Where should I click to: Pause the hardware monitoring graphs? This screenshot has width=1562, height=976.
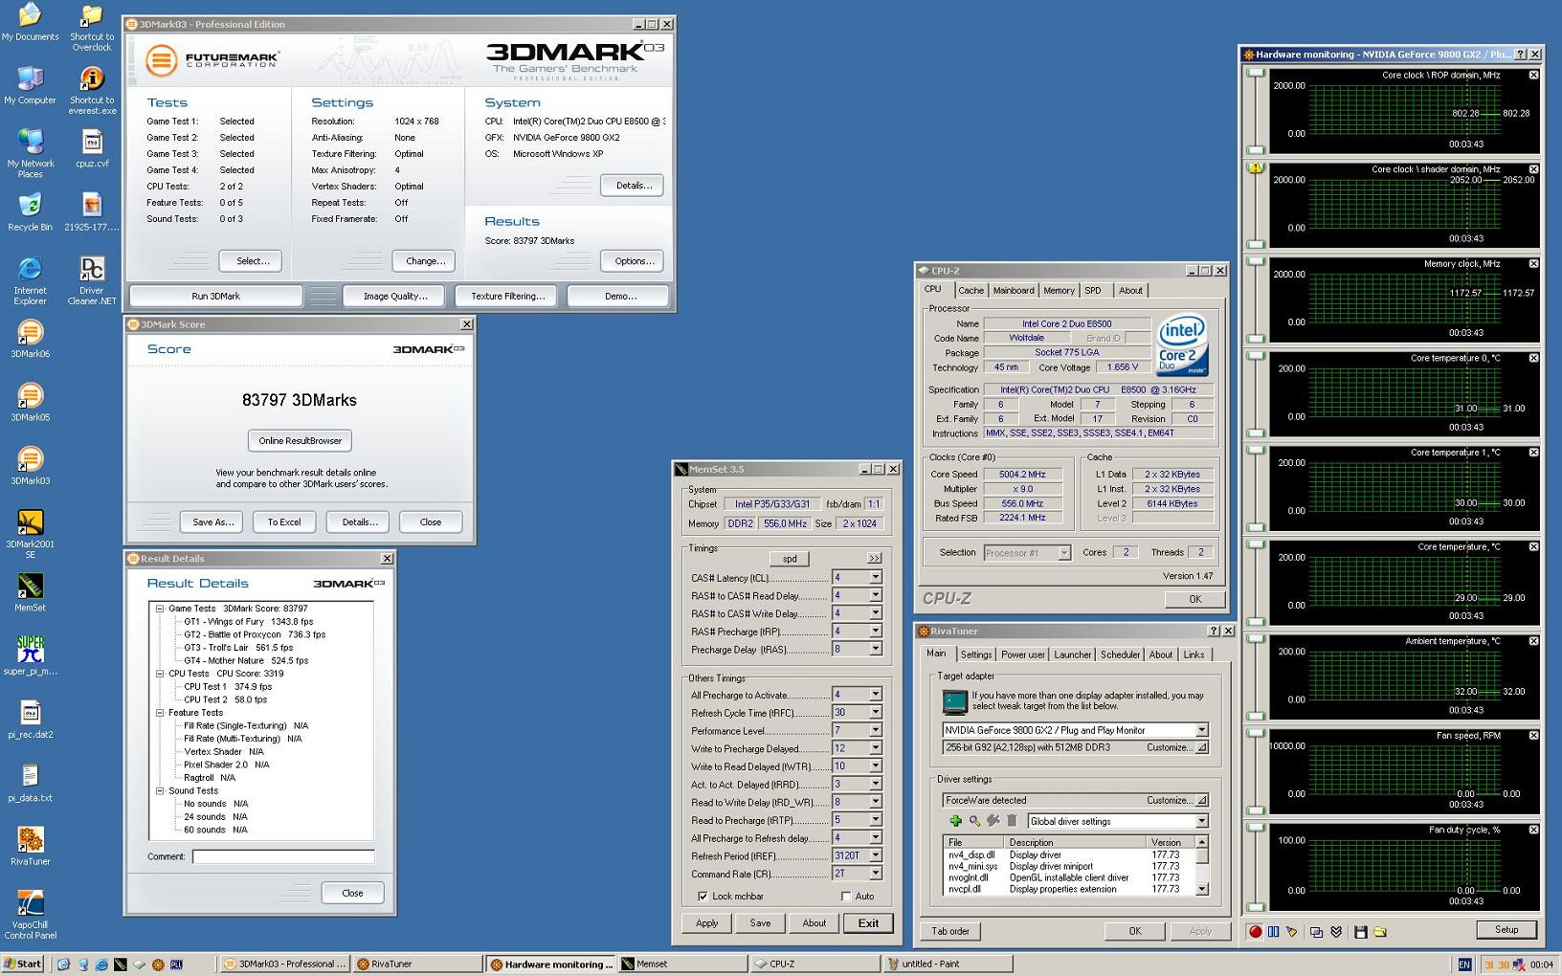coord(1273,931)
